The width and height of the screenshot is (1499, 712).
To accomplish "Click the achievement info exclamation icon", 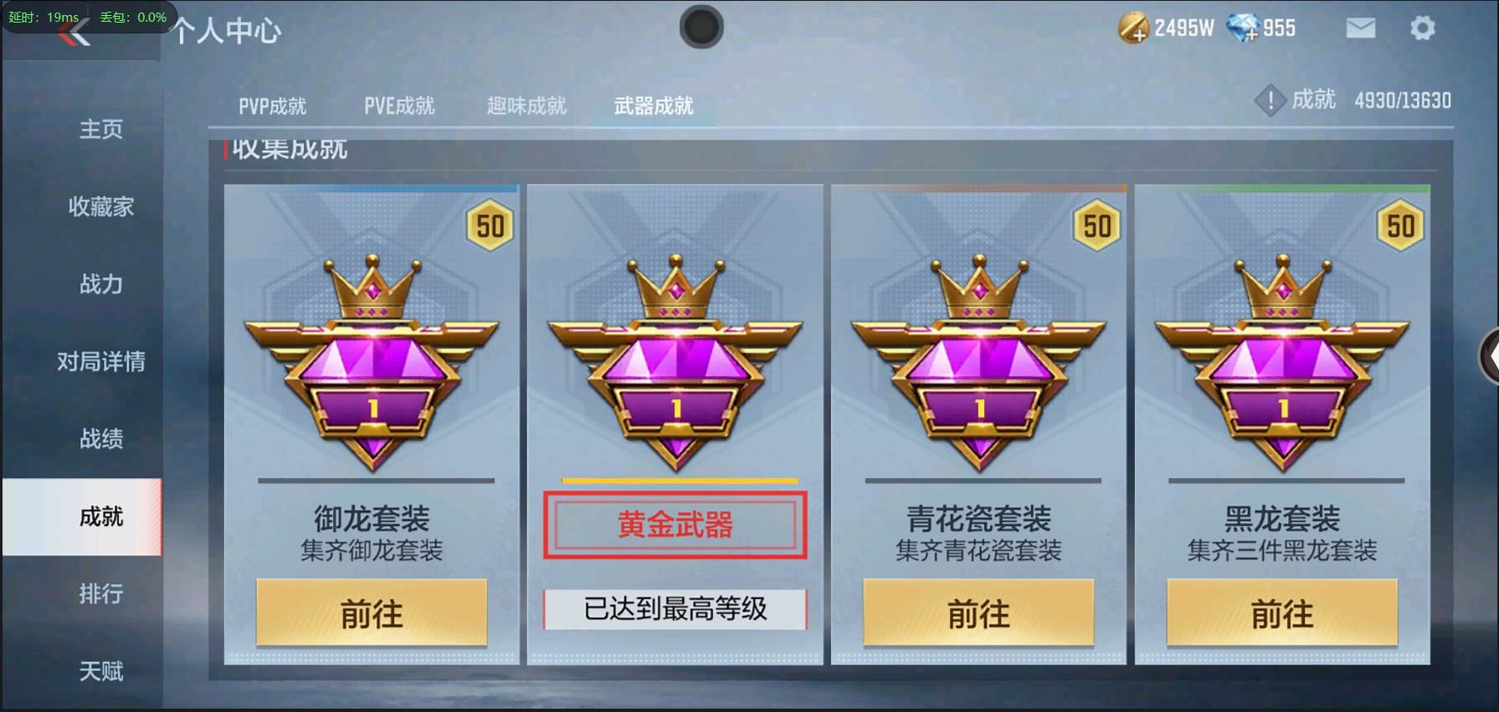I will point(1270,101).
